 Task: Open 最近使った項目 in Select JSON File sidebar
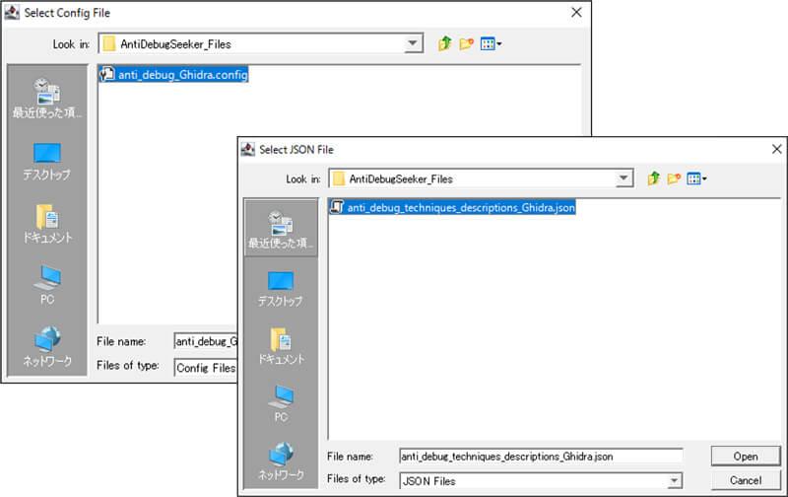281,229
